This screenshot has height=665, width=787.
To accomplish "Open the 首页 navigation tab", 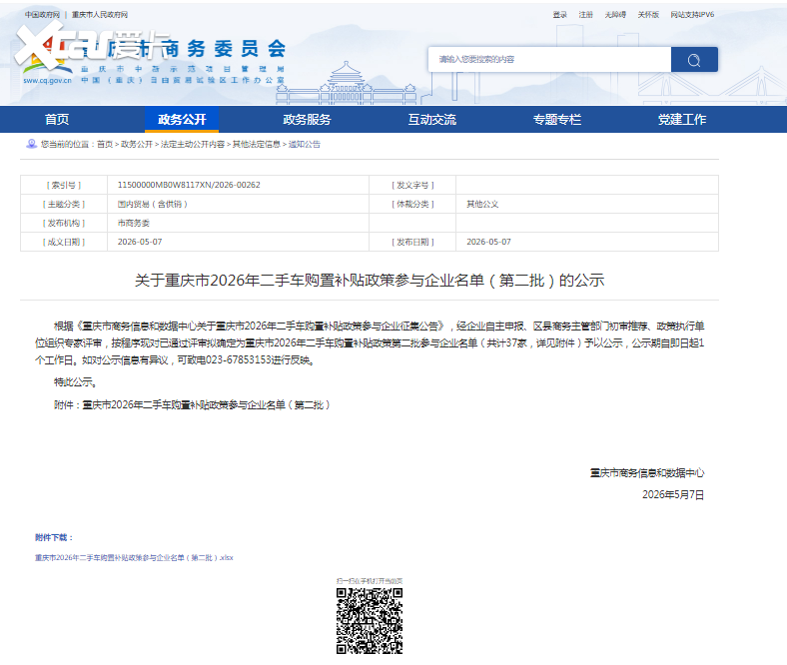I will (57, 120).
